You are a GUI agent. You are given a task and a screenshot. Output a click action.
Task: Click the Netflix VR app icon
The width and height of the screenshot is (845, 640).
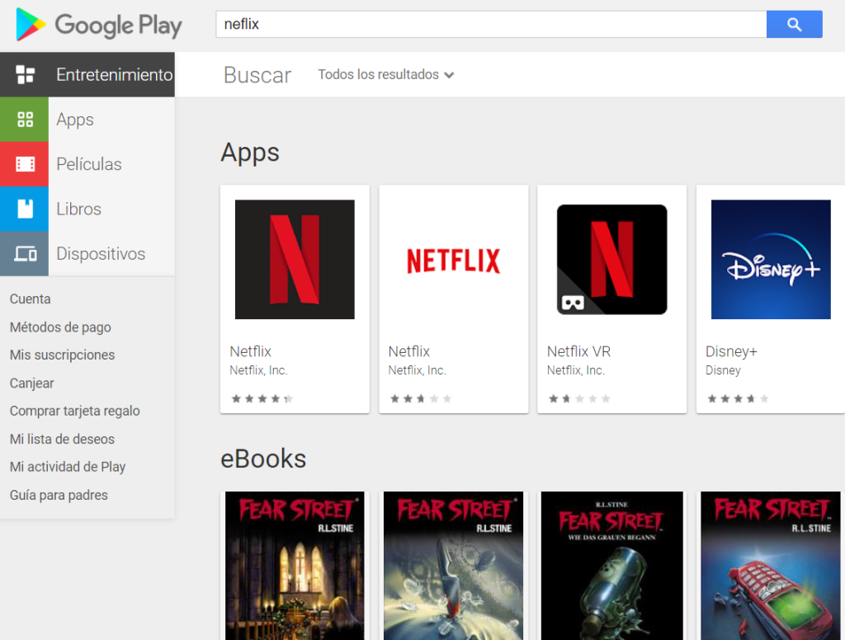(x=611, y=258)
